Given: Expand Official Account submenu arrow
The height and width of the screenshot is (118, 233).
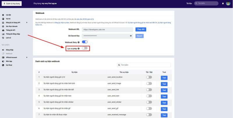Looking at the screenshot, I should 27,57.
